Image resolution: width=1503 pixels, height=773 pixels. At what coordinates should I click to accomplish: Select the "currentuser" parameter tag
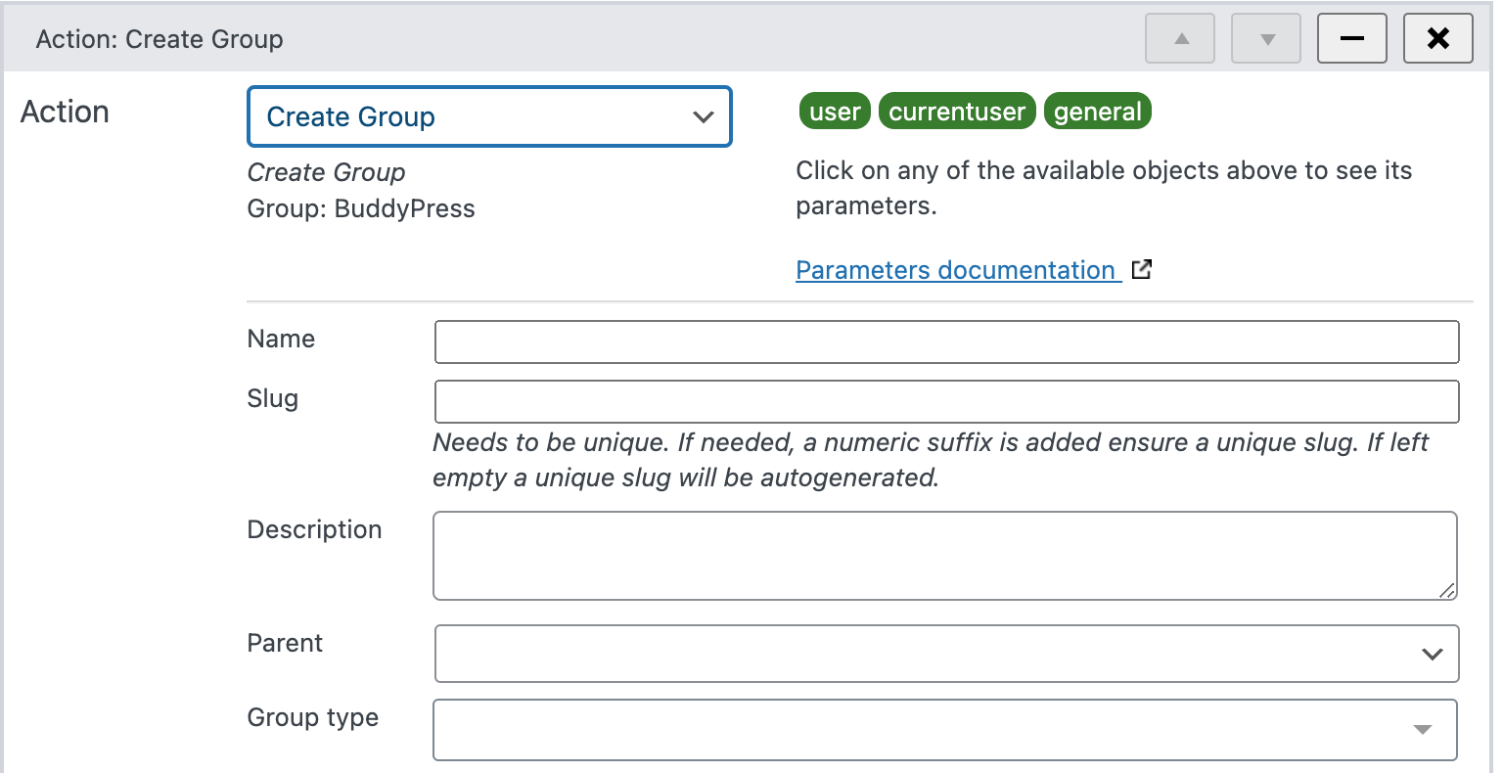(x=957, y=111)
